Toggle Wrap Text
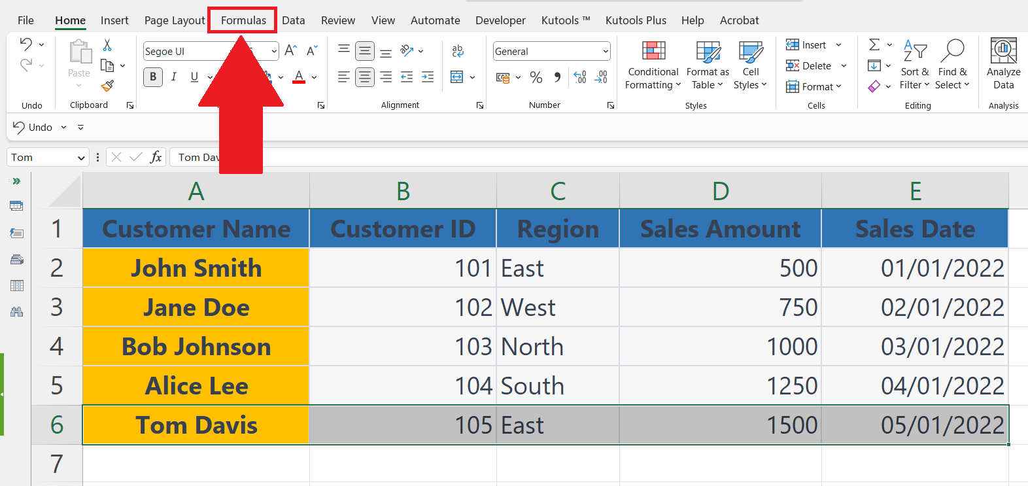Screen dimensions: 1028x486 point(458,50)
